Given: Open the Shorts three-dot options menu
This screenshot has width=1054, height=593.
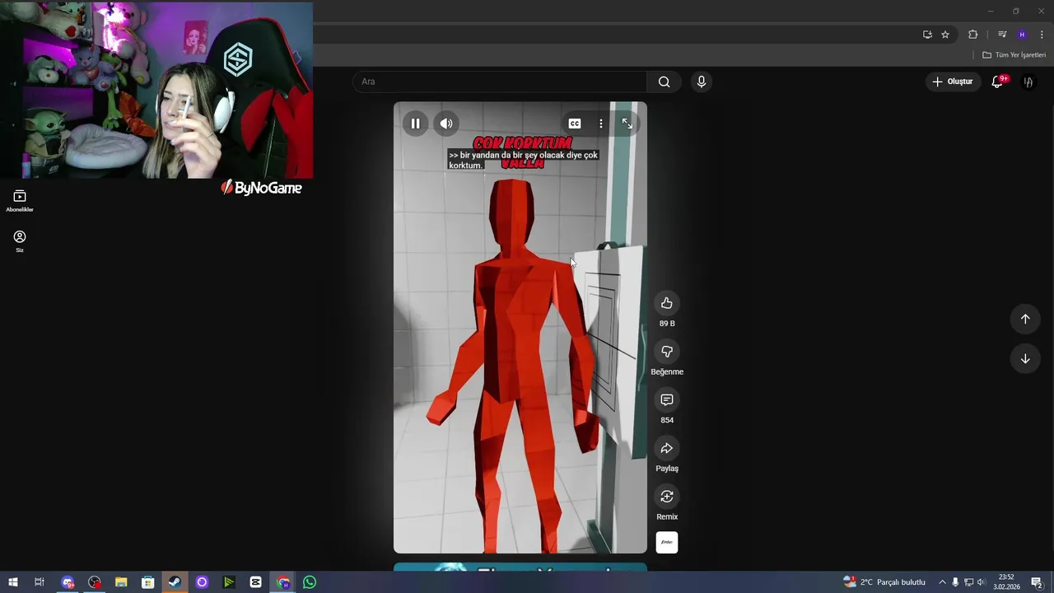Looking at the screenshot, I should click(x=601, y=124).
